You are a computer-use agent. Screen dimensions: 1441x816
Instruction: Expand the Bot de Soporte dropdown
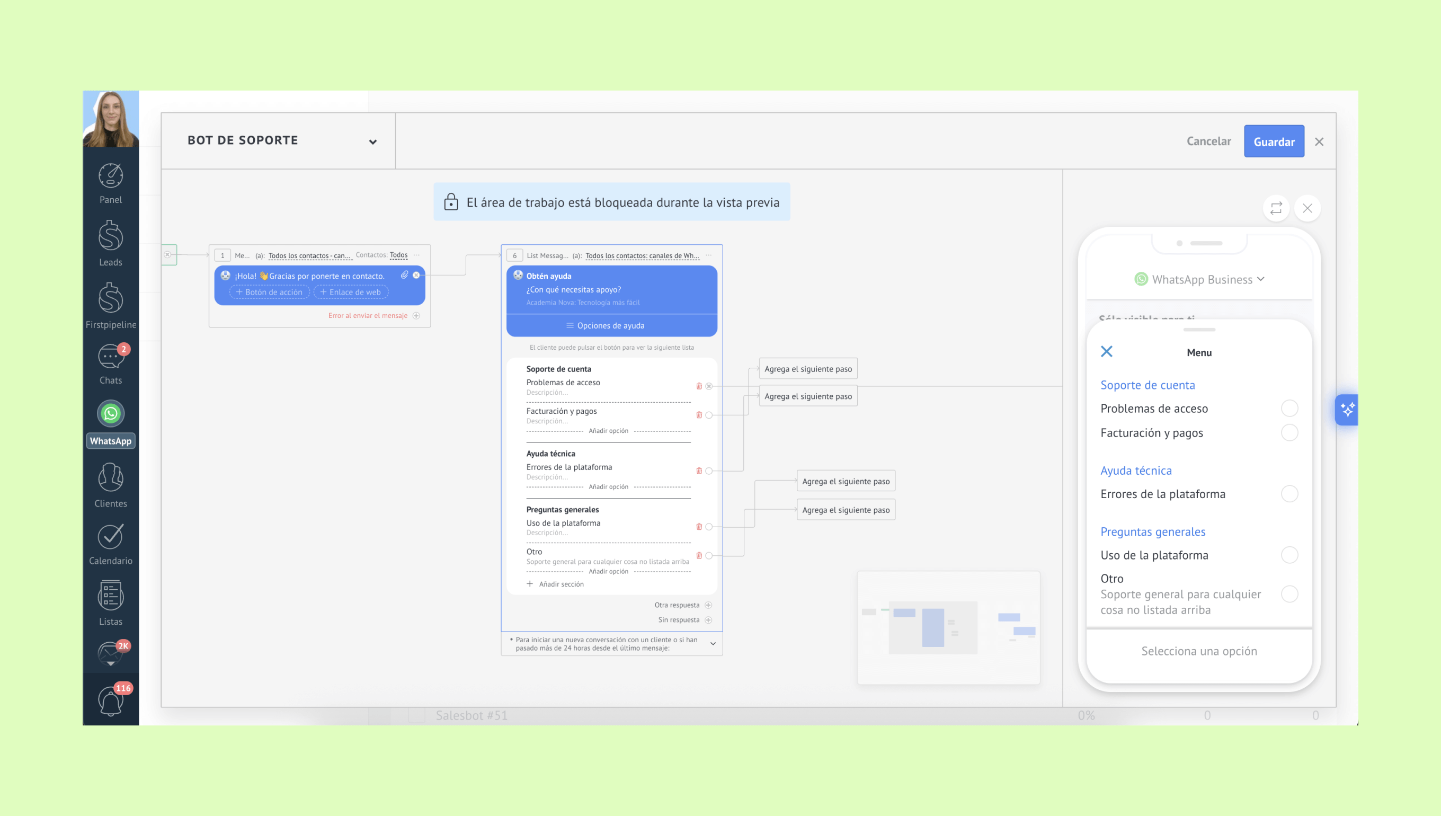click(372, 142)
